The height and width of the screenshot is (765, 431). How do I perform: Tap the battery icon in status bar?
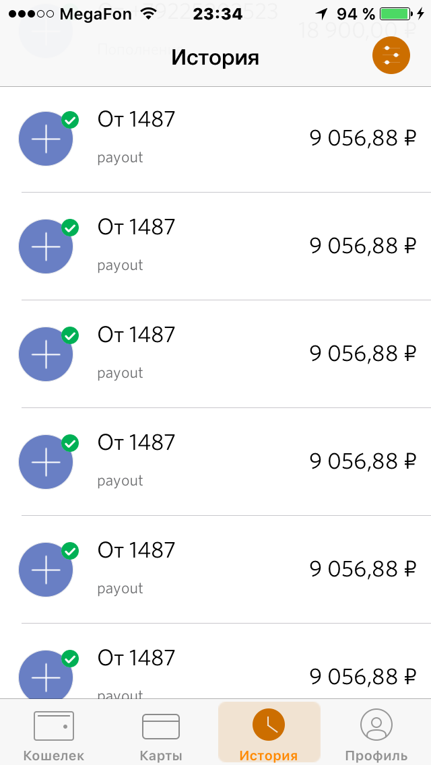coord(397,14)
